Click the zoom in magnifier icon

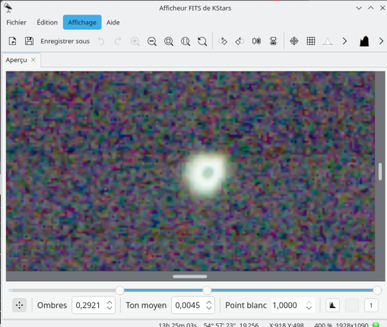[135, 41]
